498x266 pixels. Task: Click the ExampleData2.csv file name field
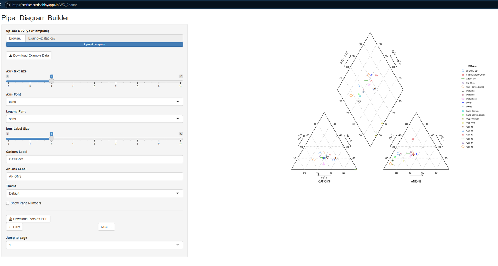104,38
